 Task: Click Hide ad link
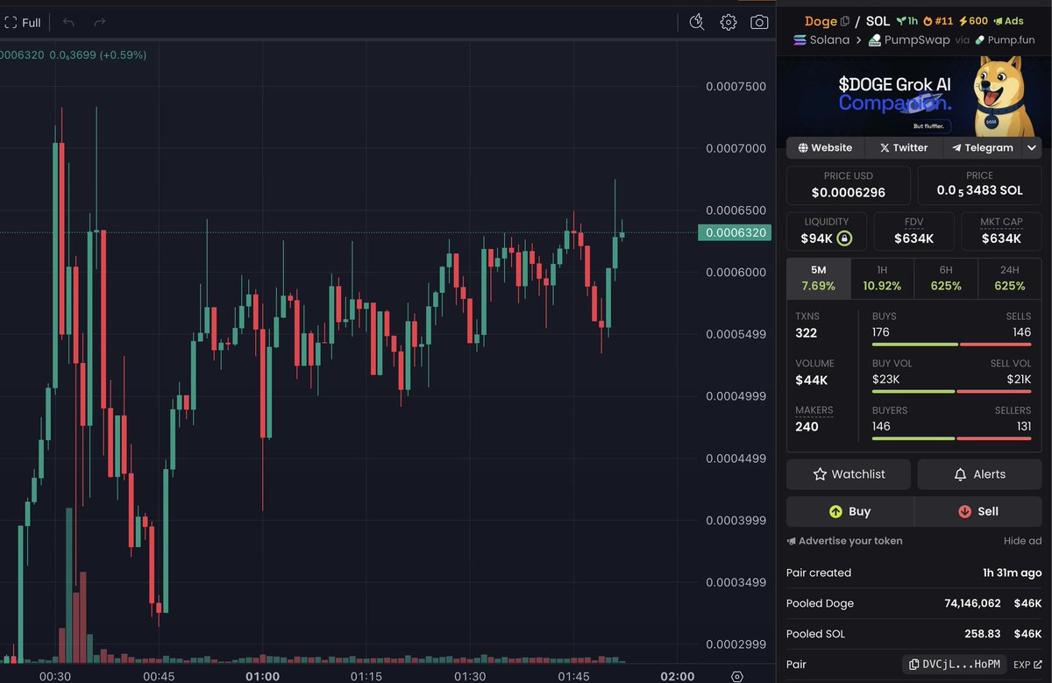(x=1022, y=541)
